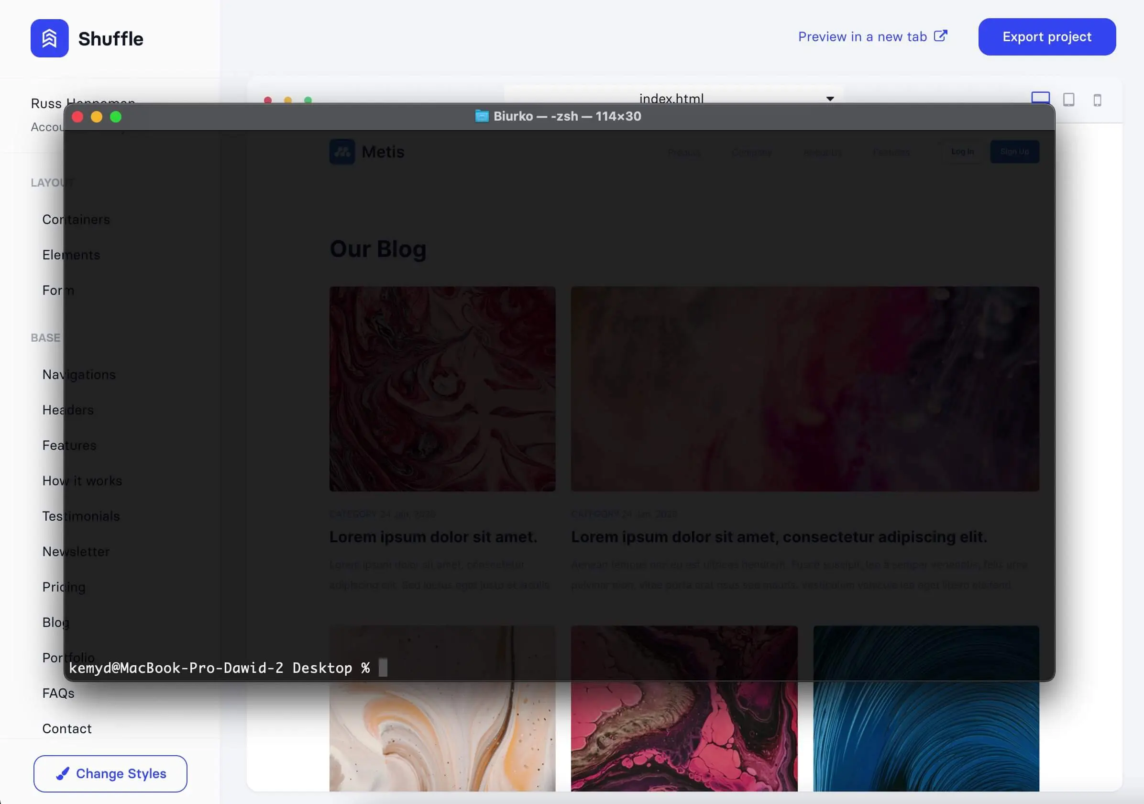The height and width of the screenshot is (804, 1144).
Task: Switch to mobile phone preview icon
Action: pos(1097,100)
